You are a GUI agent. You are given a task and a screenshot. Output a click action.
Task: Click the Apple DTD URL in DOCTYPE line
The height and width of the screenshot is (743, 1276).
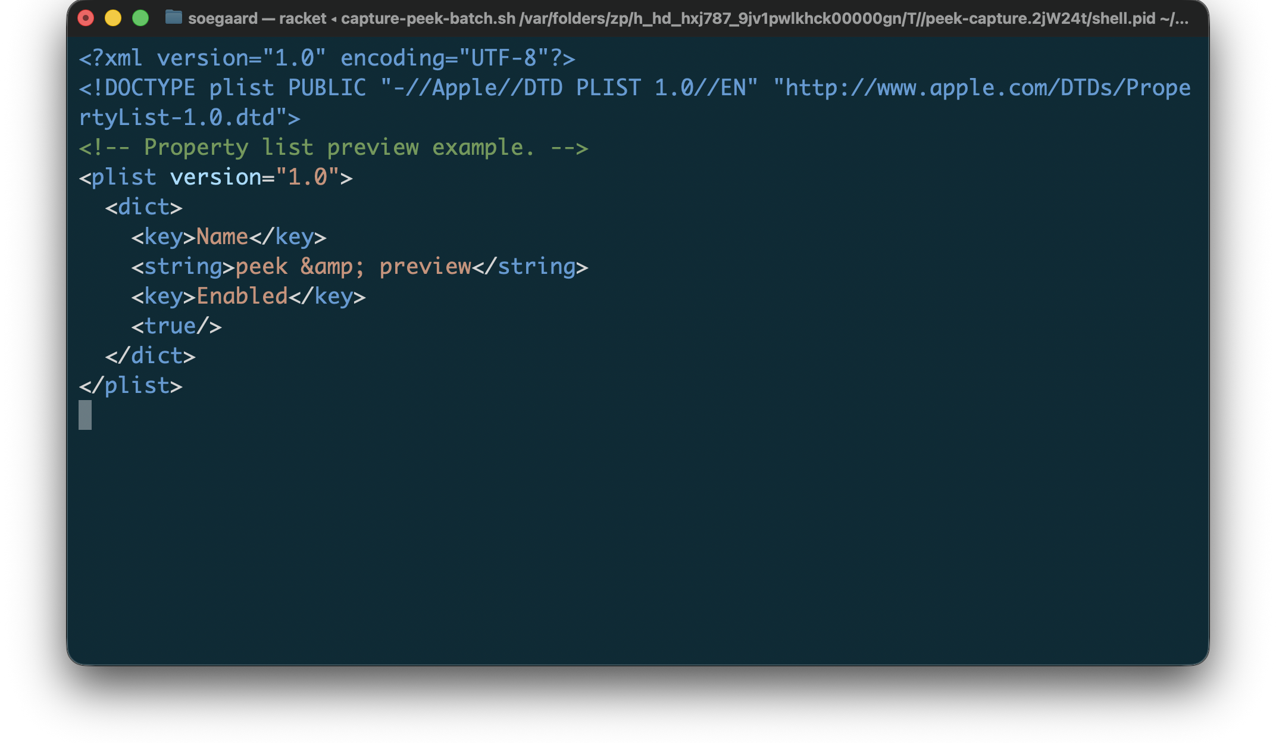click(982, 88)
